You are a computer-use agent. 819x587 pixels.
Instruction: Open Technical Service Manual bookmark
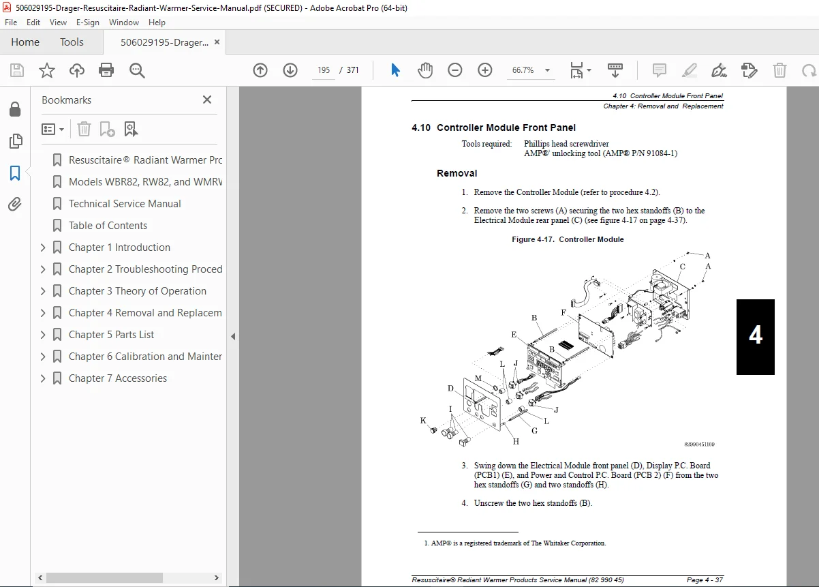tap(125, 204)
